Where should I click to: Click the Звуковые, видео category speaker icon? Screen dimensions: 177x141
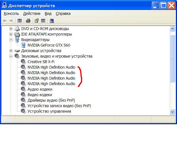(x=17, y=56)
